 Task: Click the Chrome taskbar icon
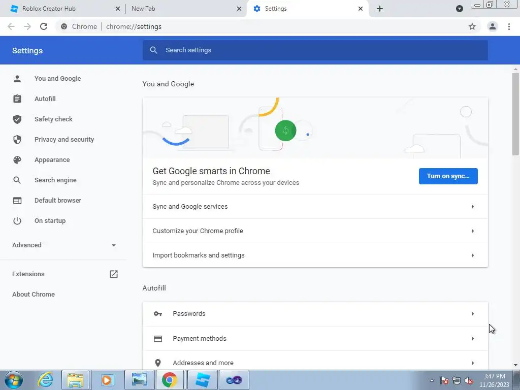[170, 380]
